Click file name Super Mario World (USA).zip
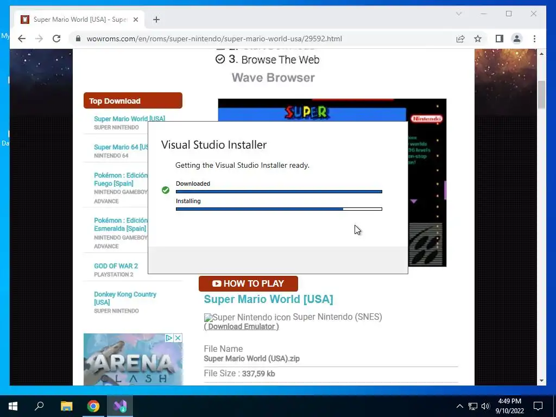Image resolution: width=556 pixels, height=417 pixels. [252, 358]
